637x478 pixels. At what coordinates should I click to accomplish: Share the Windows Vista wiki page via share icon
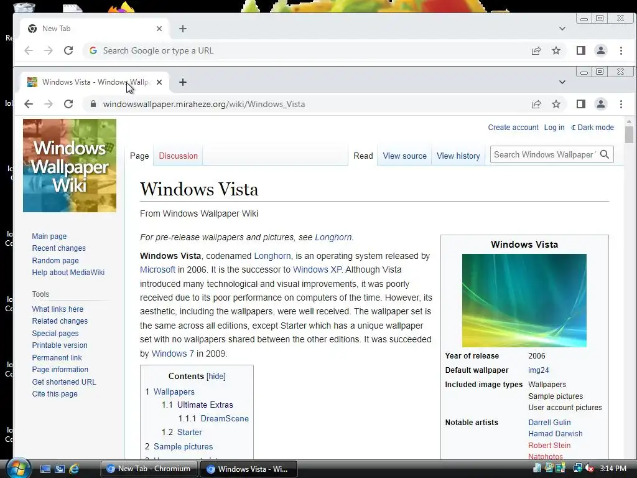point(536,104)
